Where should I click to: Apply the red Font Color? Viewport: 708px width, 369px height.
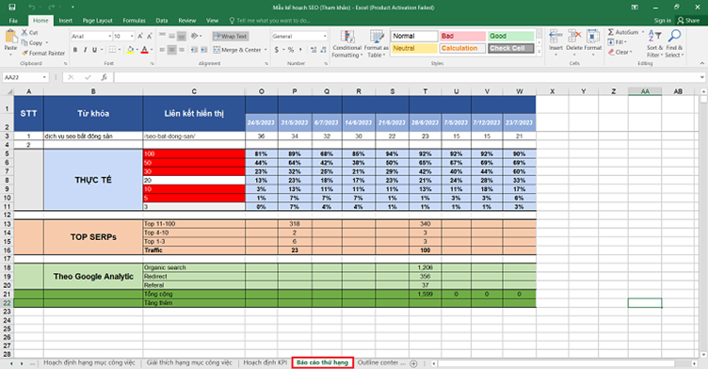[144, 50]
